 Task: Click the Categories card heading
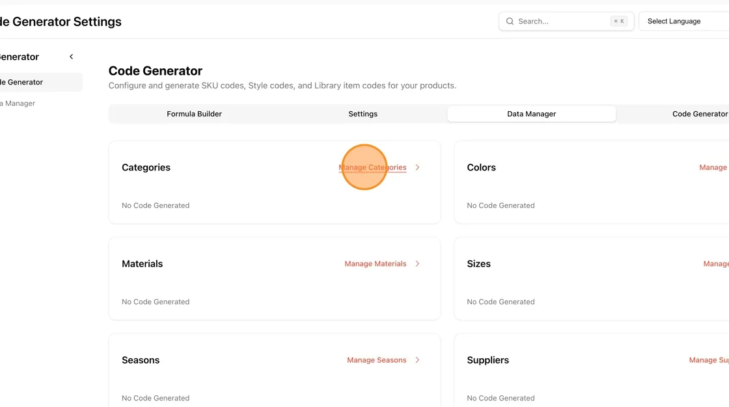coord(146,167)
